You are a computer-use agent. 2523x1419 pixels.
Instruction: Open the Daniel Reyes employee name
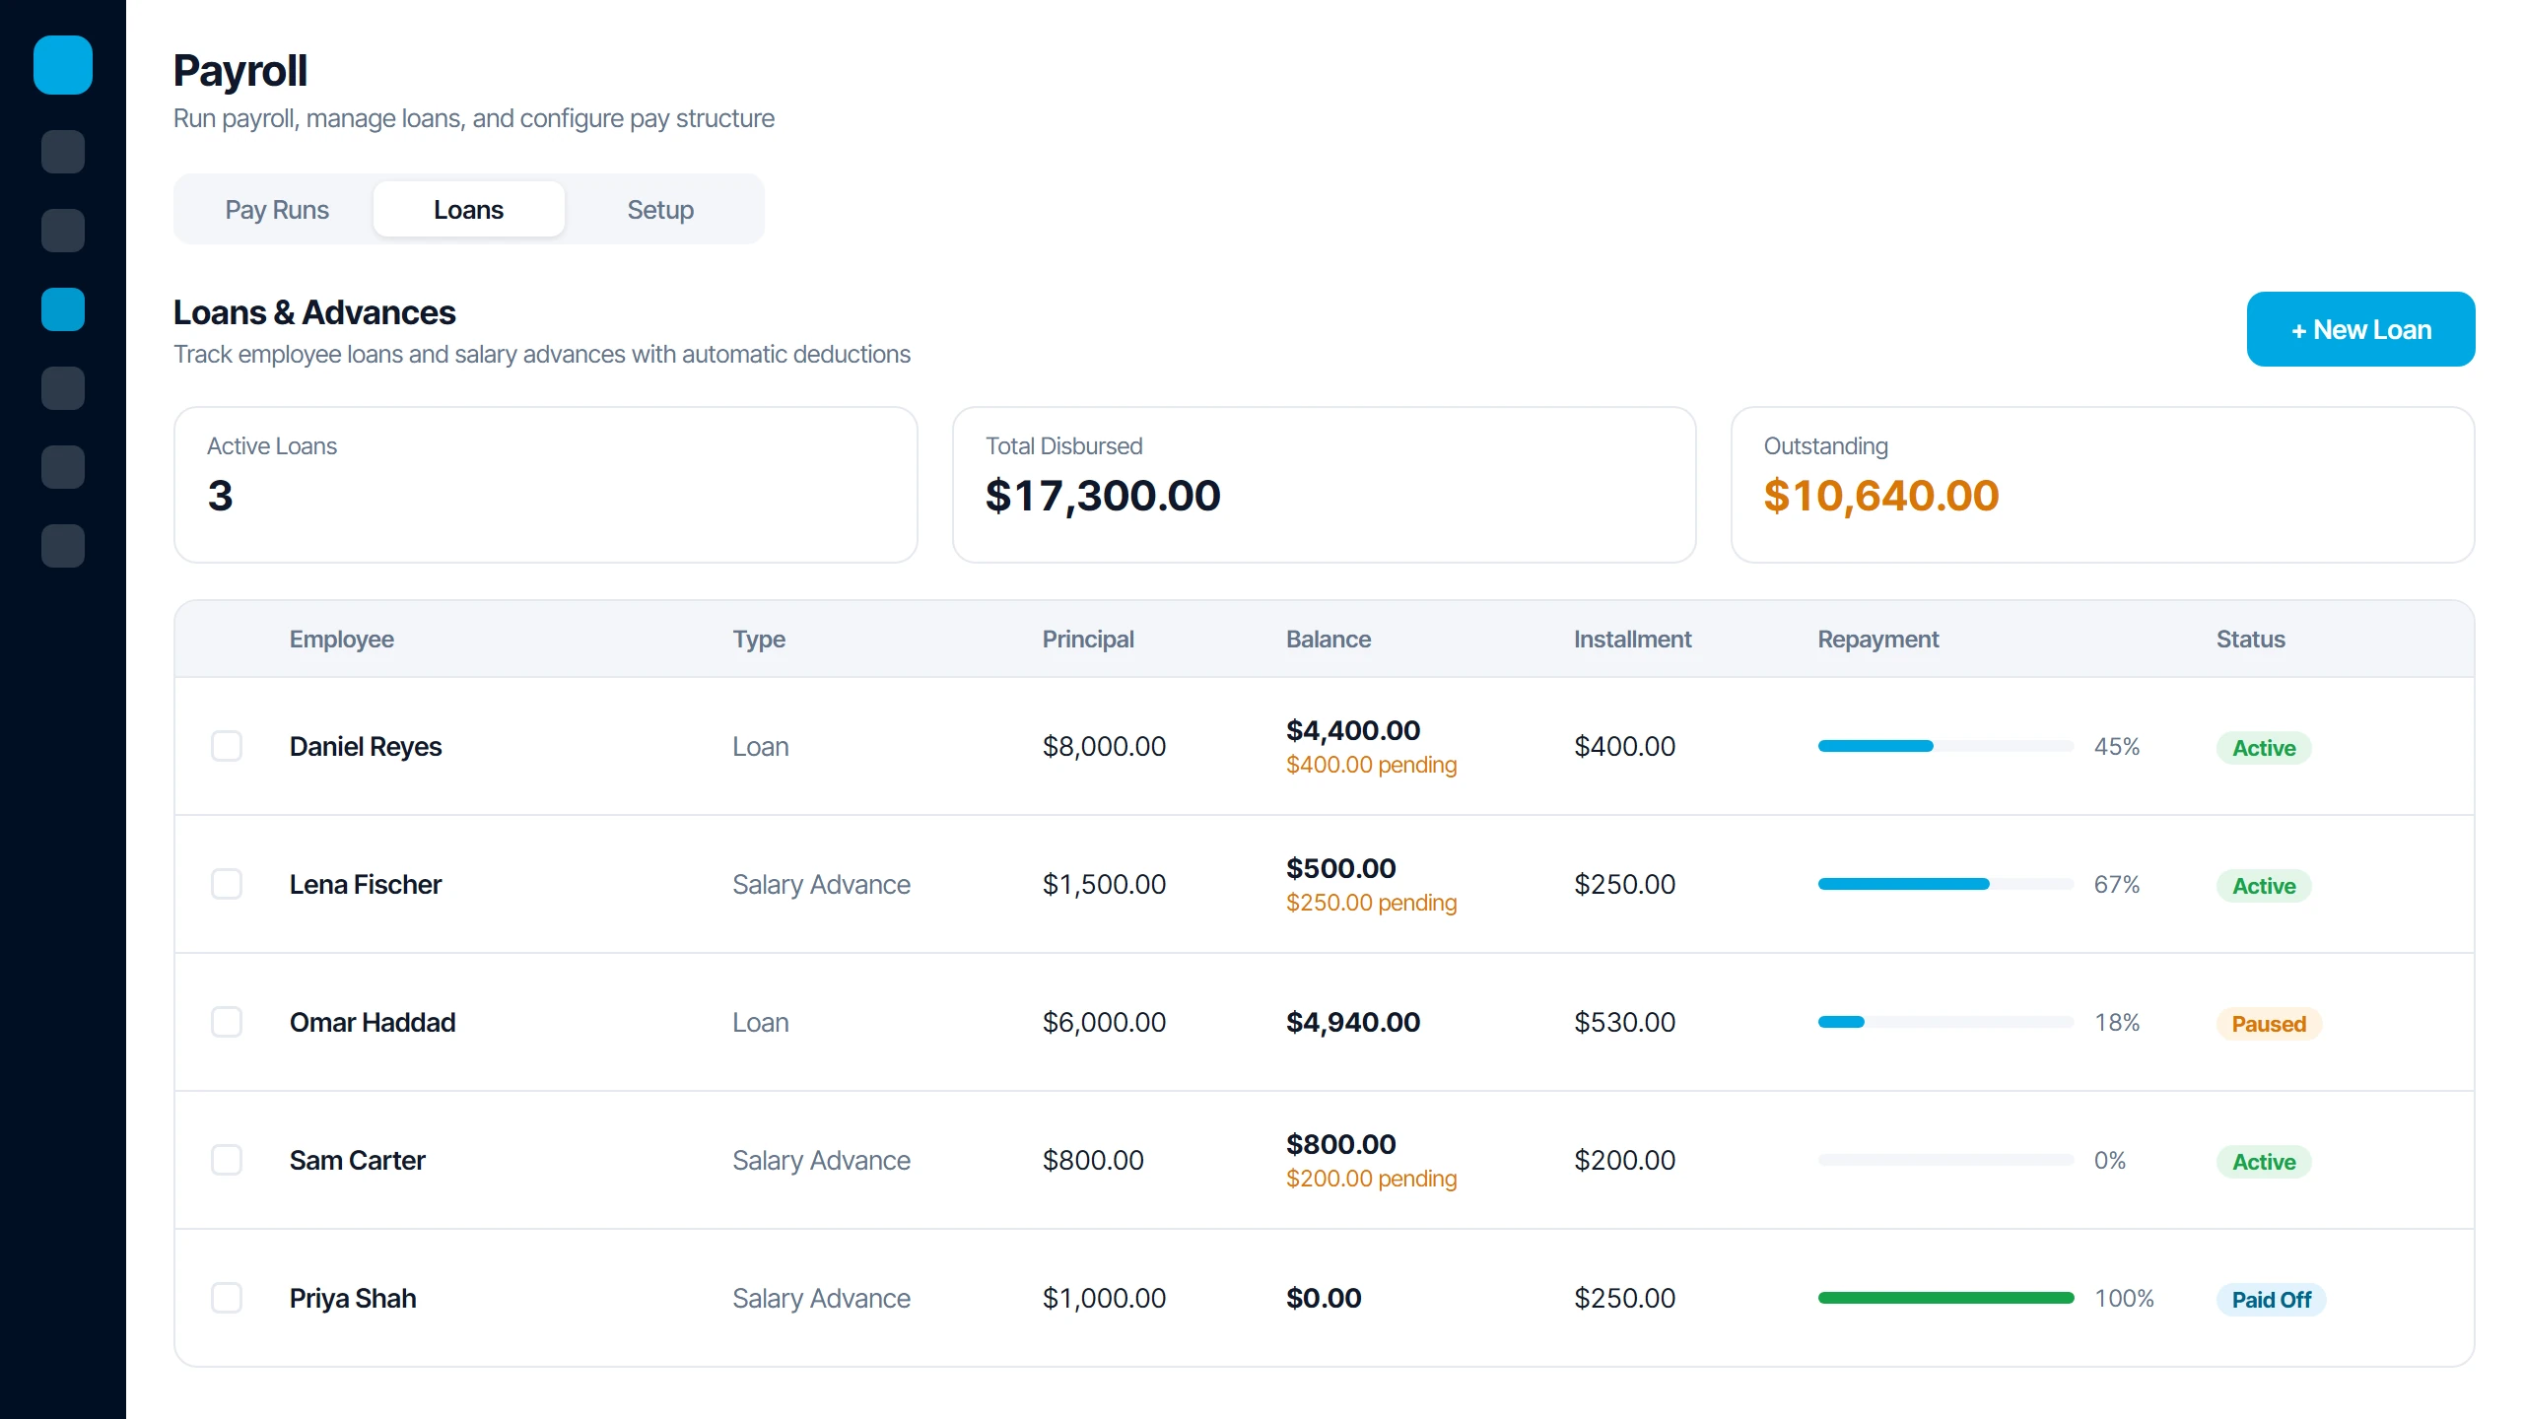(366, 746)
